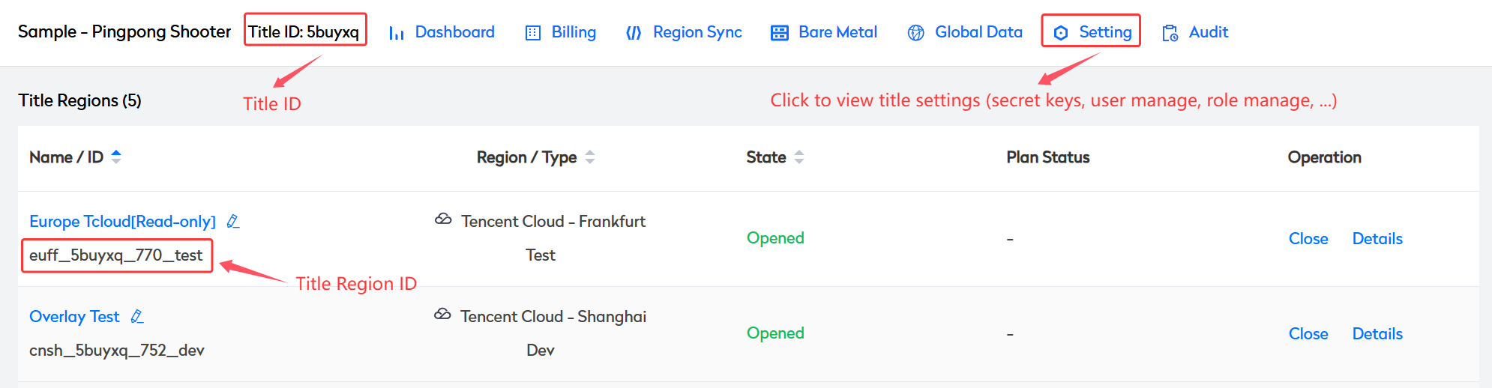Sort table by Name / ID
Screen dimensions: 1492x388
116,157
